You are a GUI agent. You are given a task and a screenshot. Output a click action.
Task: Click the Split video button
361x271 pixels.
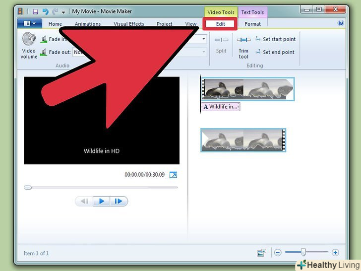(221, 45)
